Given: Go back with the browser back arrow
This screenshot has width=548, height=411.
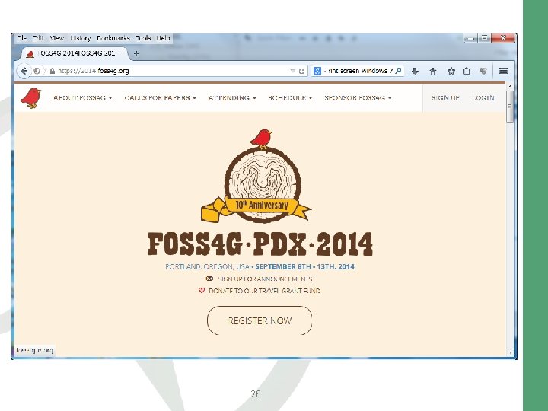Looking at the screenshot, I should click(x=24, y=71).
